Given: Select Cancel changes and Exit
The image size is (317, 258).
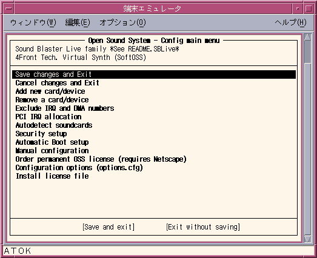Looking at the screenshot, I should tap(57, 83).
